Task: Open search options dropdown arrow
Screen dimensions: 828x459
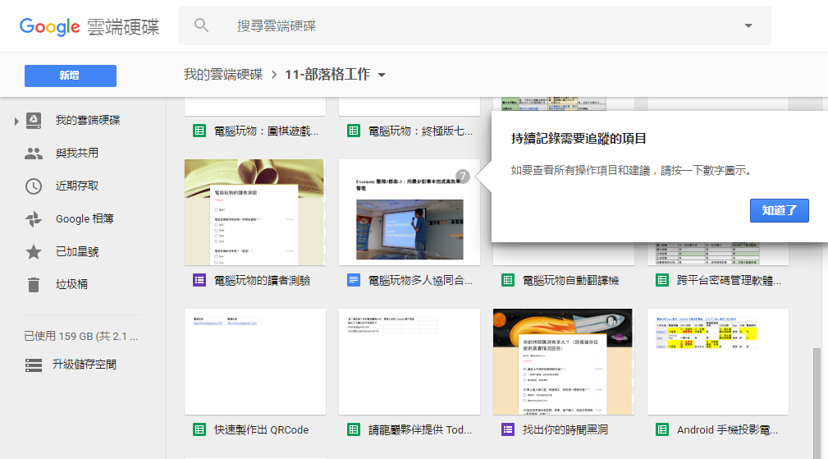Action: coord(748,25)
